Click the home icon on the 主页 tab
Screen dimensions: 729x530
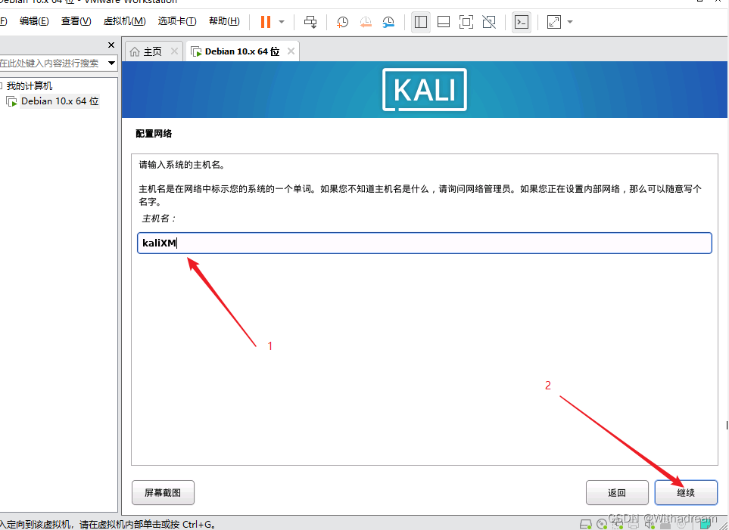(135, 51)
